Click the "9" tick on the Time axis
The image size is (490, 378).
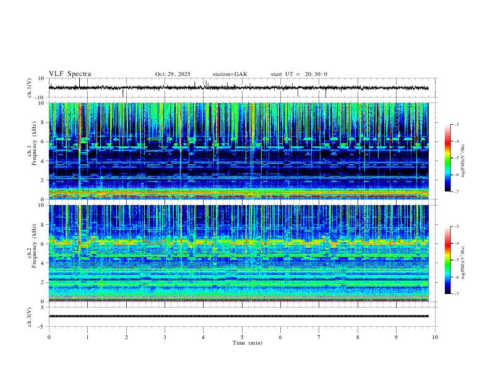click(x=396, y=337)
